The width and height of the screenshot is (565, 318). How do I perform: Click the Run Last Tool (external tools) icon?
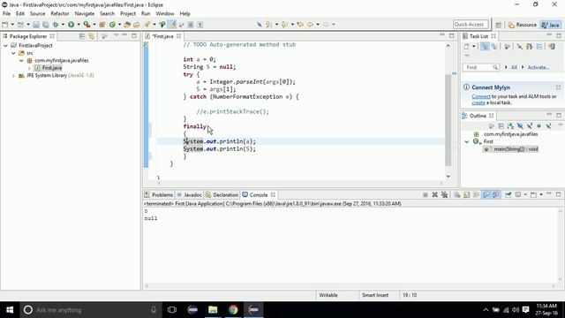coord(87,25)
